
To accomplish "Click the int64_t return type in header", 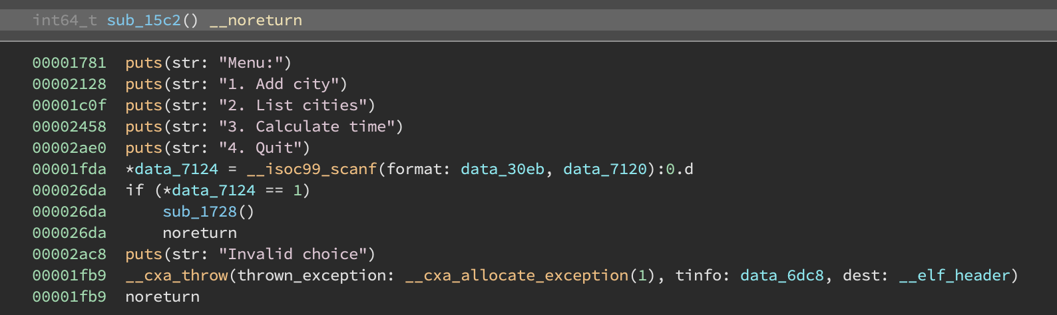I will [65, 21].
